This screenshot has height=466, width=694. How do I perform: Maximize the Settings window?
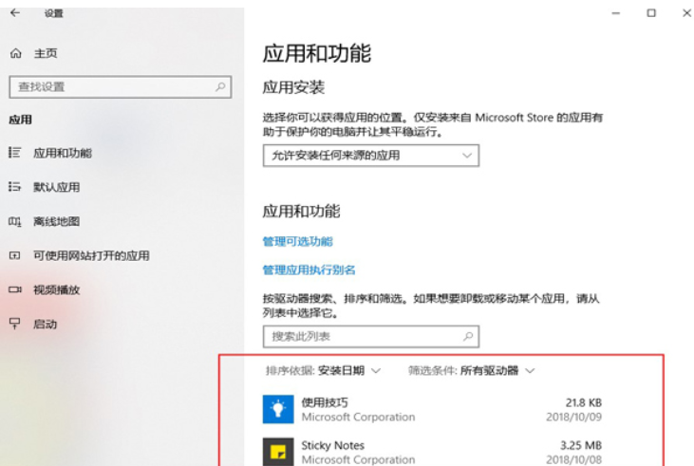pyautogui.click(x=651, y=13)
